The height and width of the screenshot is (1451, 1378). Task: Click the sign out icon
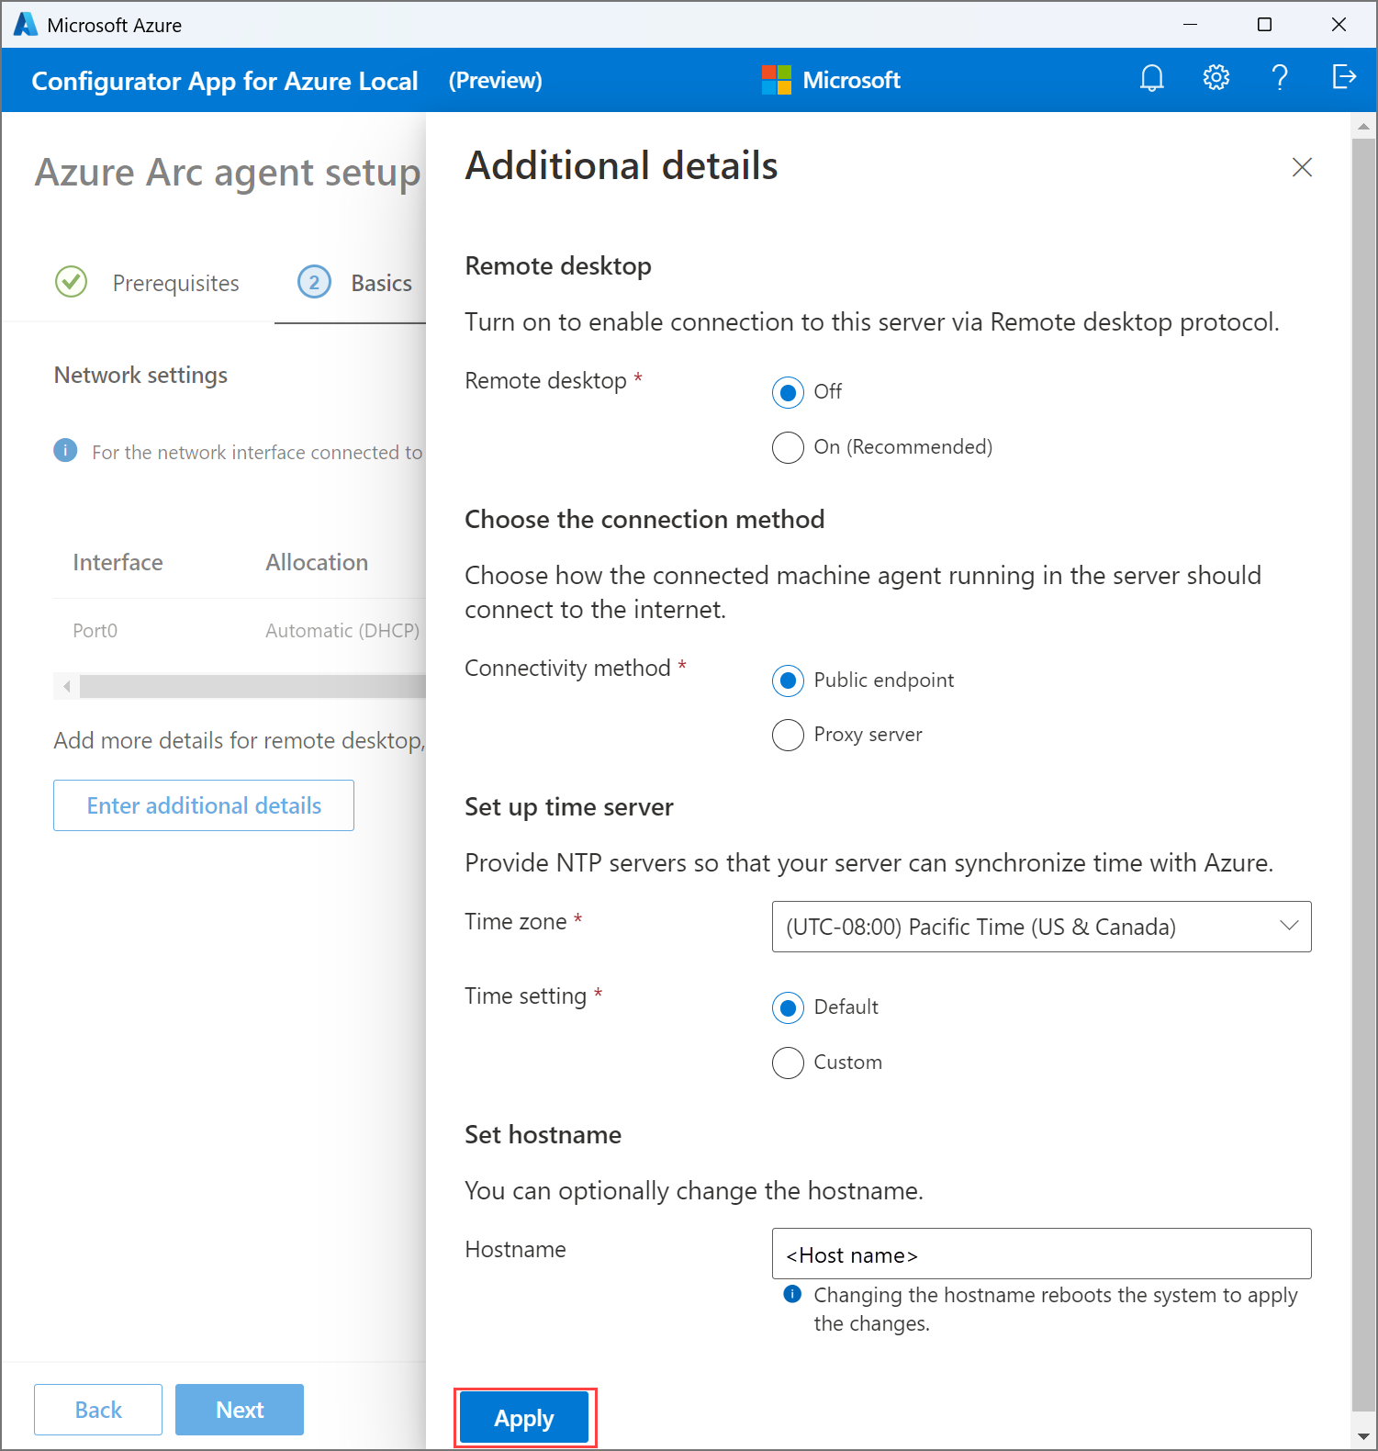[1344, 77]
